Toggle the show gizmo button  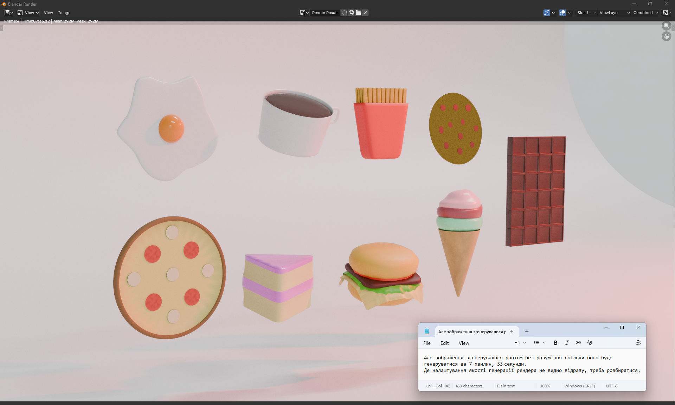coord(547,13)
